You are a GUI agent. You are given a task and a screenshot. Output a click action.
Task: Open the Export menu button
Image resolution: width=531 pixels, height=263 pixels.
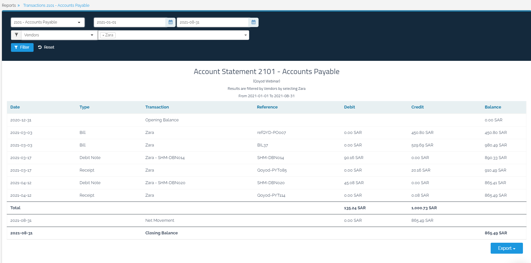[x=506, y=248]
